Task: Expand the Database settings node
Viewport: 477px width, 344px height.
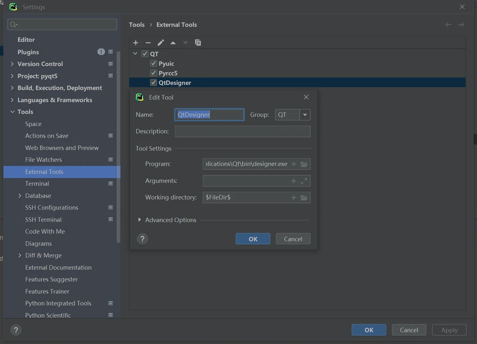Action: (20, 196)
